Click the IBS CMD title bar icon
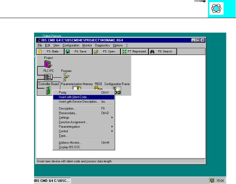236x184 pixels. [39, 40]
